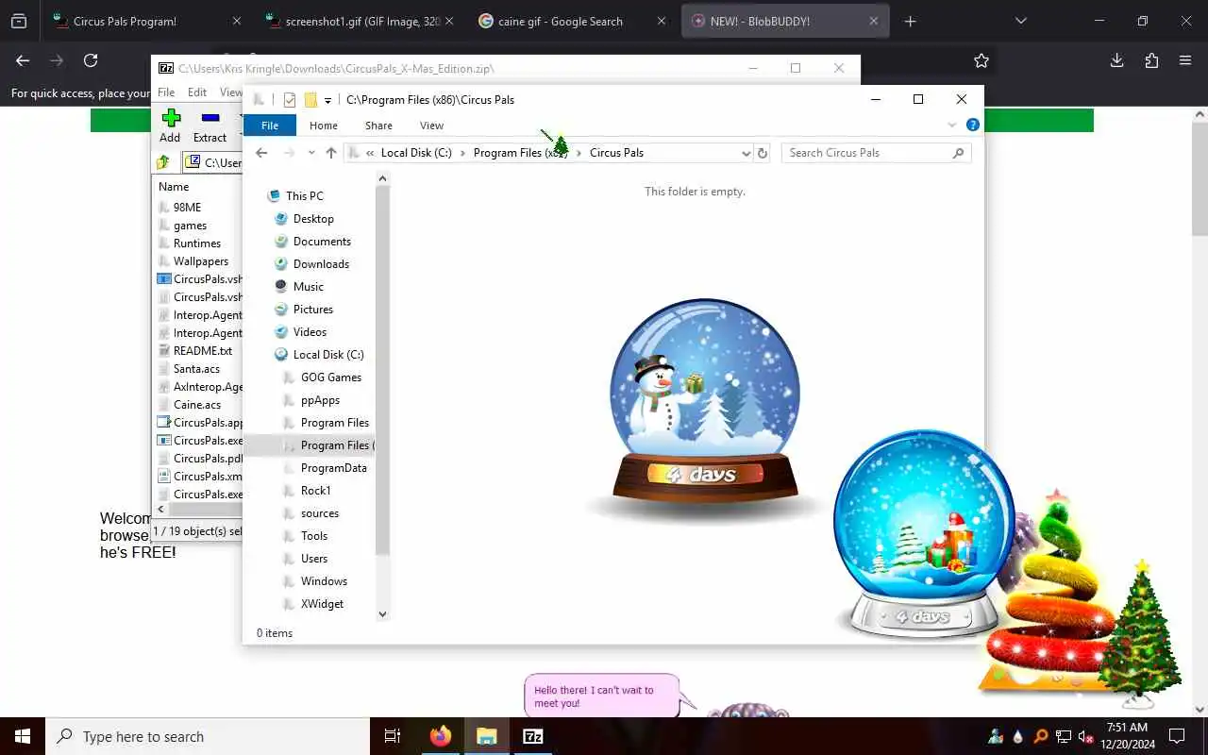The height and width of the screenshot is (755, 1208).
Task: Expand the Explorer ribbon chevron
Action: [952, 125]
